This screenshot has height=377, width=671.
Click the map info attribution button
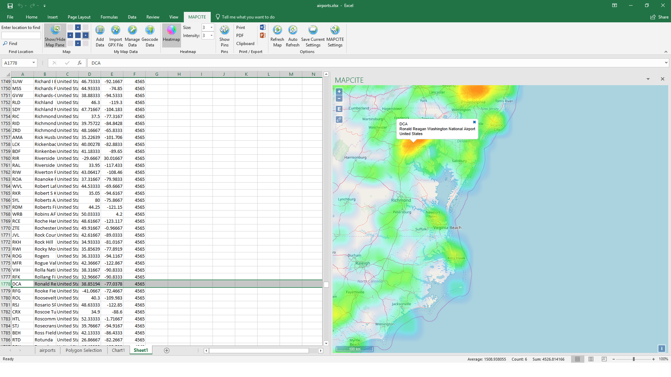tap(662, 348)
